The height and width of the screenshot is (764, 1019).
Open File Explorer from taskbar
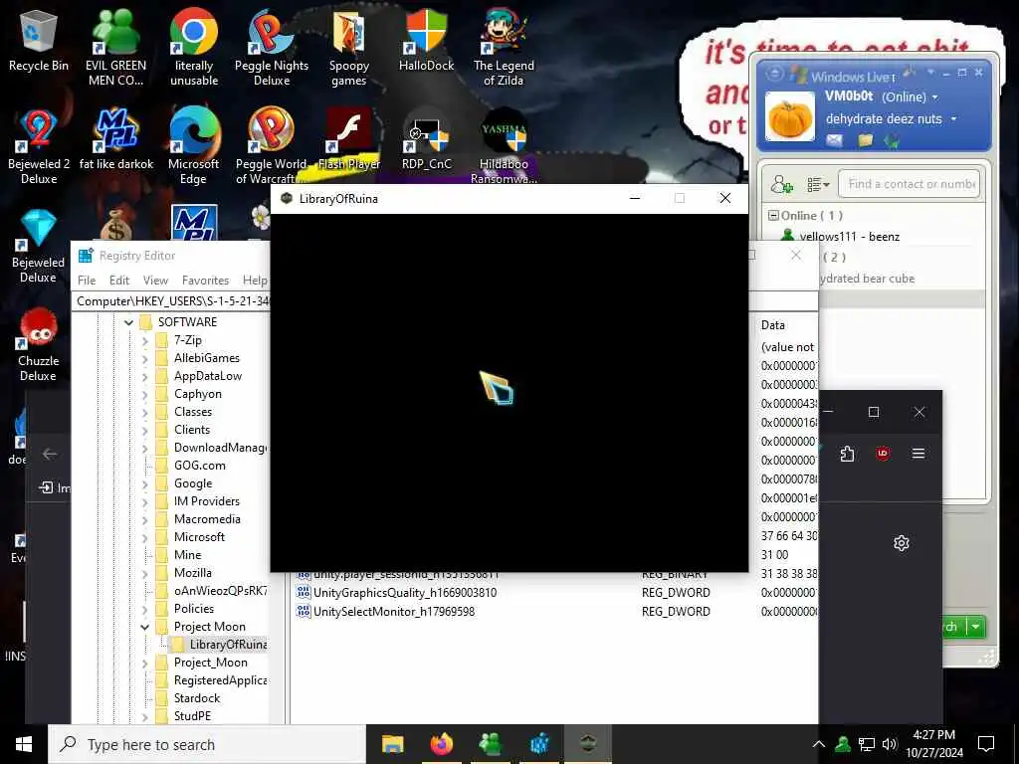[392, 744]
